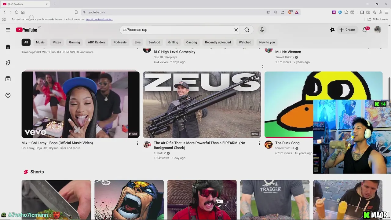This screenshot has width=391, height=220.
Task: Click the Import bookmarks now link
Action: pos(99,19)
